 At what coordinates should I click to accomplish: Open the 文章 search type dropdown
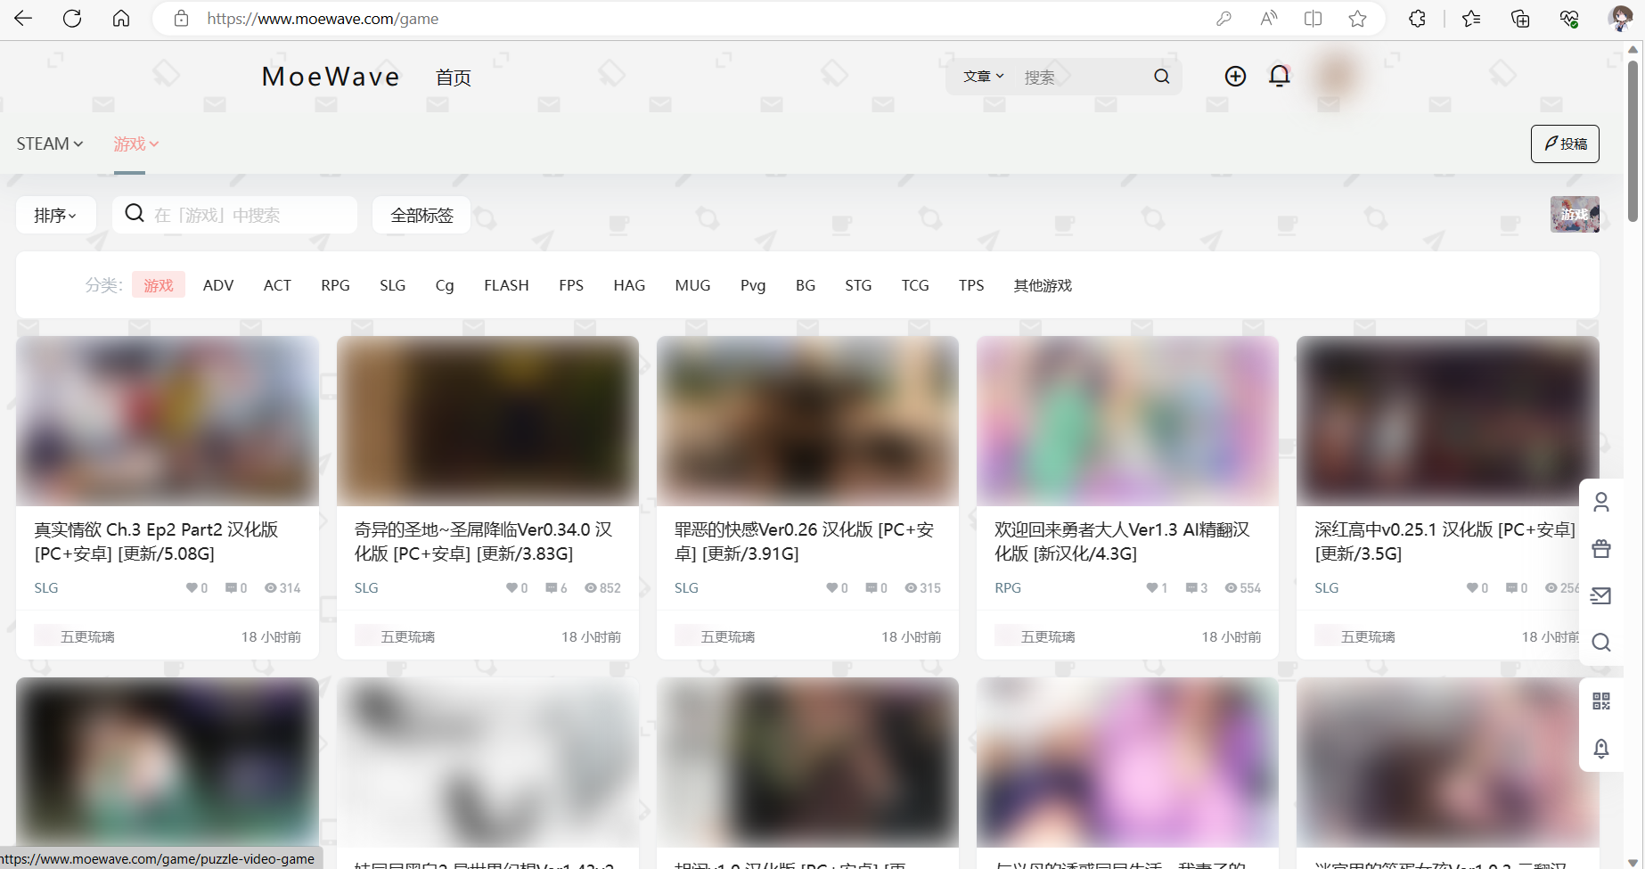click(x=984, y=77)
